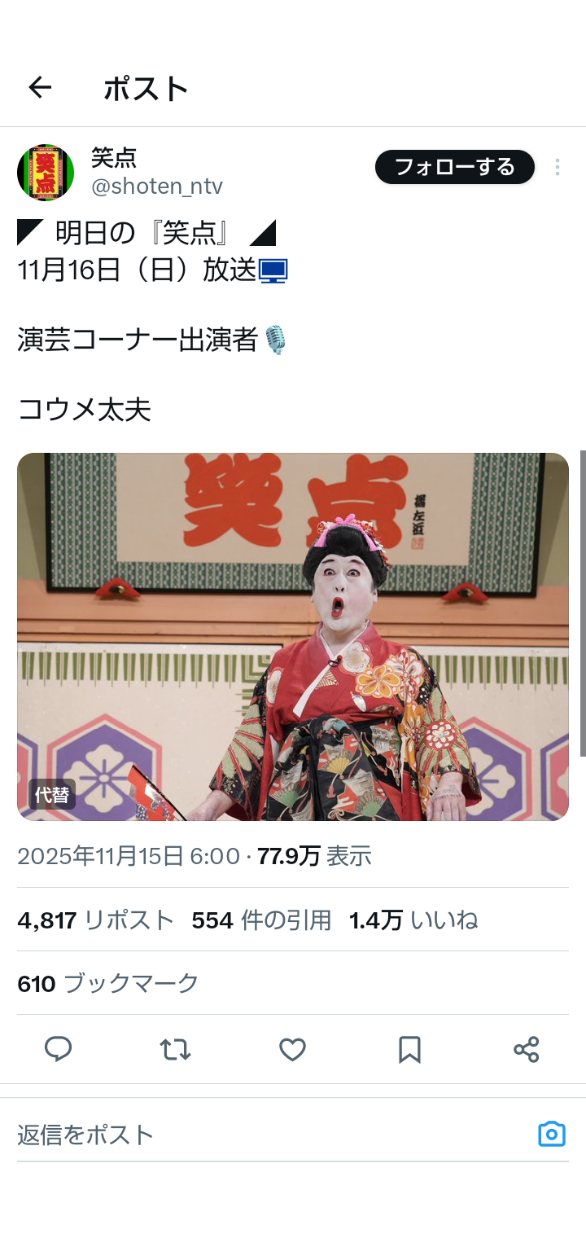Viewport: 586px width, 1238px height.
Task: Open the 610 ブックマーク count
Action: [108, 984]
